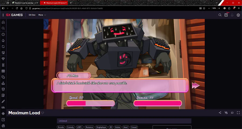Click the Aww! tag
This screenshot has width=242, height=129.
[126, 127]
